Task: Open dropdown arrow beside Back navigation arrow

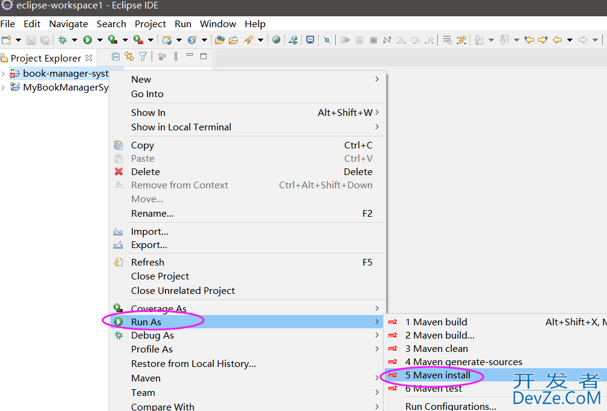Action: pos(570,40)
